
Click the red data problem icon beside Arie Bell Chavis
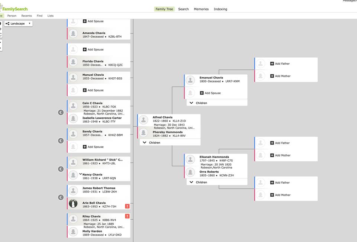(x=127, y=206)
